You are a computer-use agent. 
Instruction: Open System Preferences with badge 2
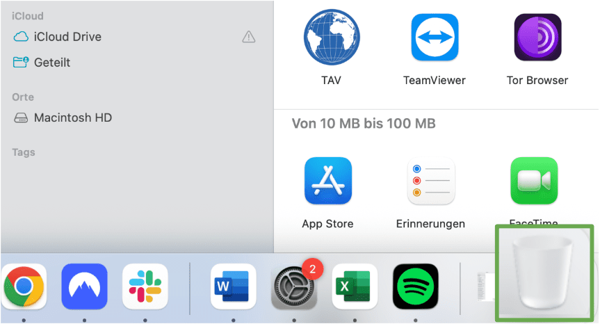click(294, 286)
